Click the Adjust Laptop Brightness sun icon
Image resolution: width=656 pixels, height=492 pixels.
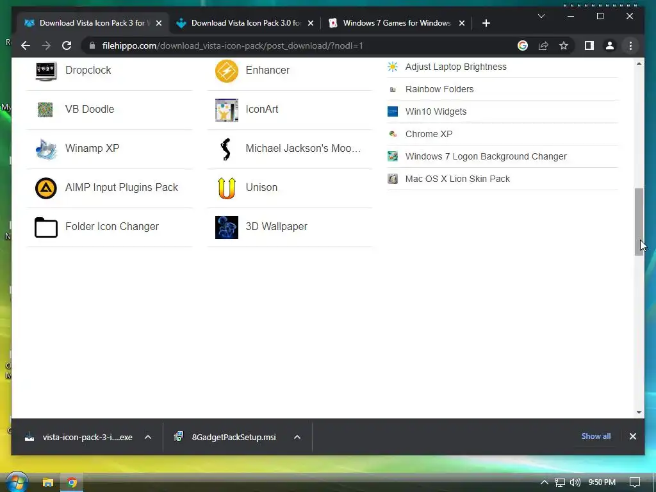(x=393, y=67)
